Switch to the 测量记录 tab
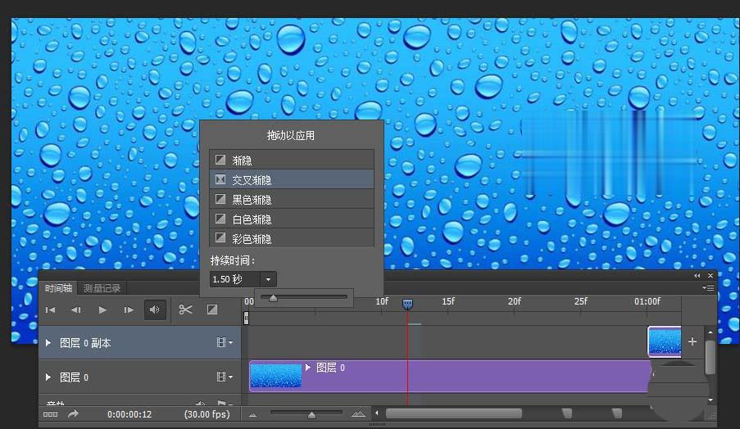 [x=102, y=287]
